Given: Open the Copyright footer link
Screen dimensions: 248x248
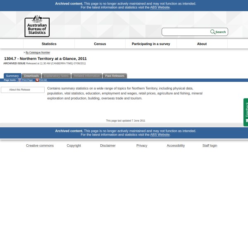Looking at the screenshot, I should pos(74,145).
